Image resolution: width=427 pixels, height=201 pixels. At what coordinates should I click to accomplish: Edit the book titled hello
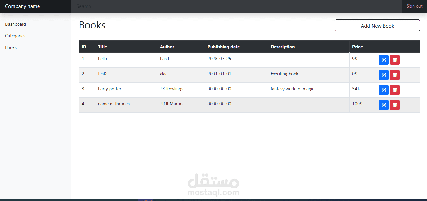click(384, 60)
